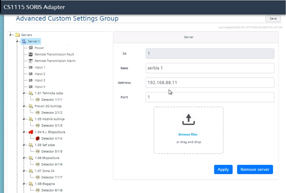Screen dimensions: 286x193
Task: Click the CS1115 SORIS Adapter title bar
Action: click(x=34, y=7)
